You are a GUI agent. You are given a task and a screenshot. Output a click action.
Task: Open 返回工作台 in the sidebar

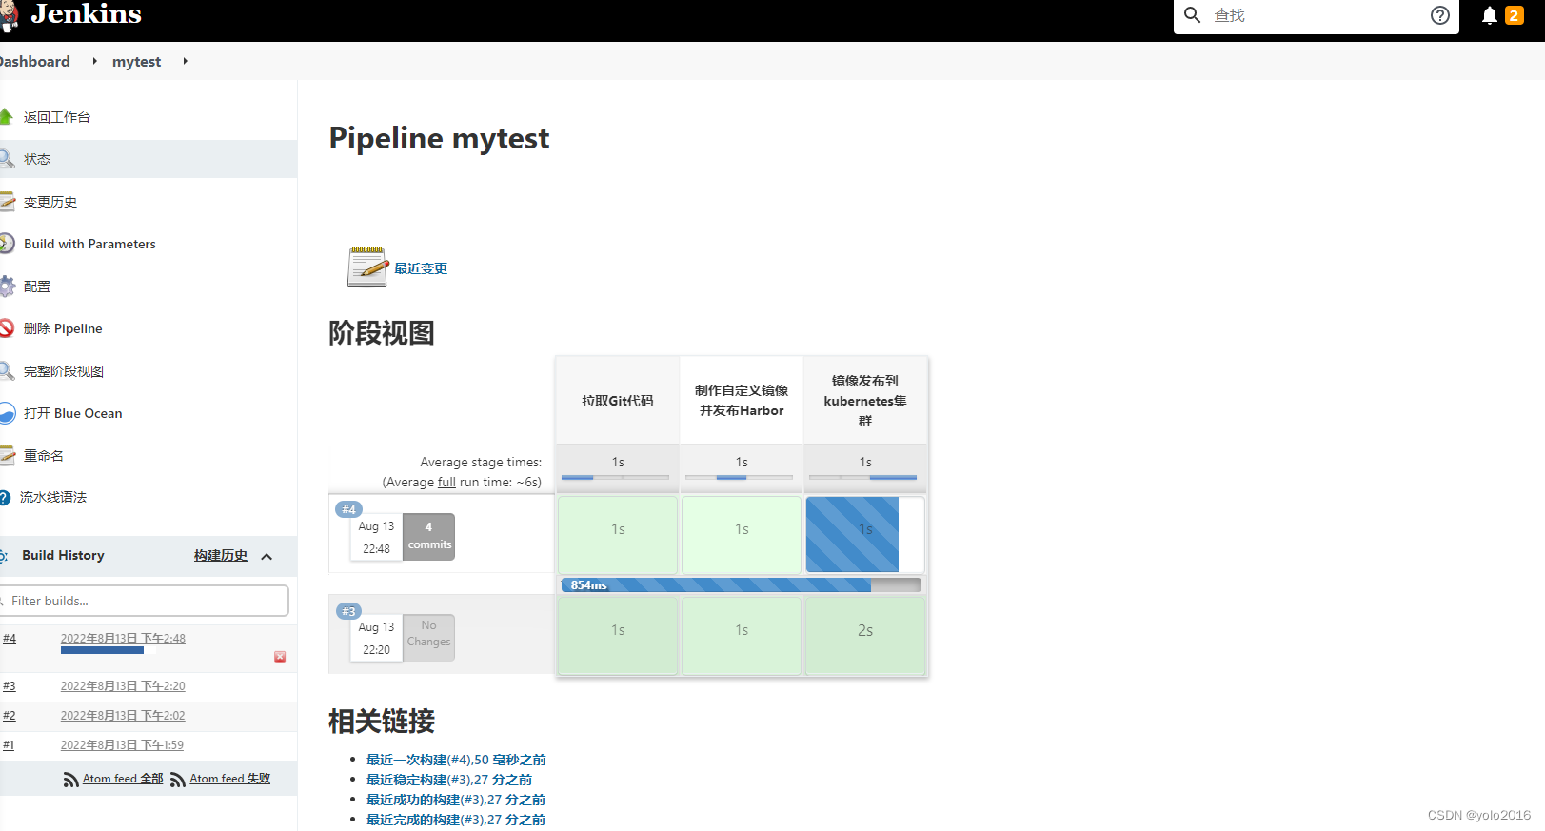(x=57, y=117)
